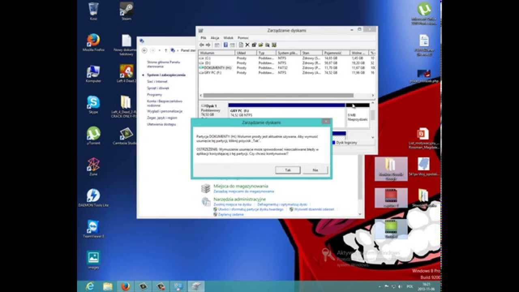
Task: Select System i zabezpieczenia in Control Panel
Action: pos(166,75)
